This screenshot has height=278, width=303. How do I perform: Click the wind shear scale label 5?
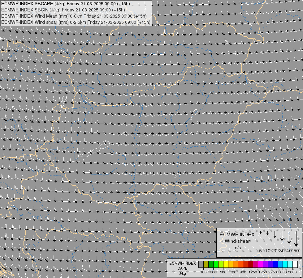[261, 251]
